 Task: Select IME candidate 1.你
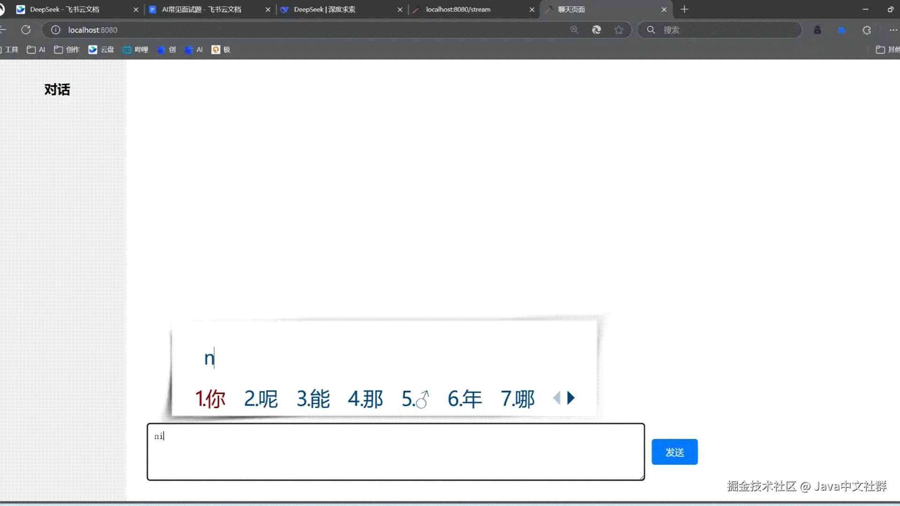tap(210, 399)
